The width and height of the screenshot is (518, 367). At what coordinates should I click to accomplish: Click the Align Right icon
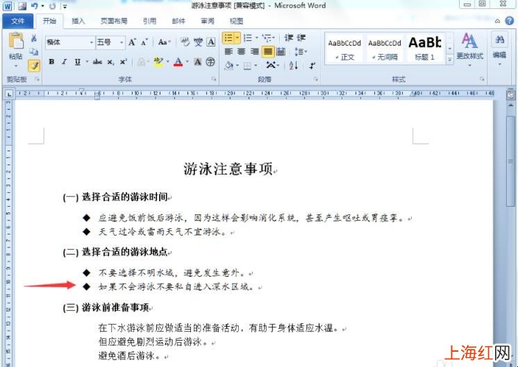(254, 51)
